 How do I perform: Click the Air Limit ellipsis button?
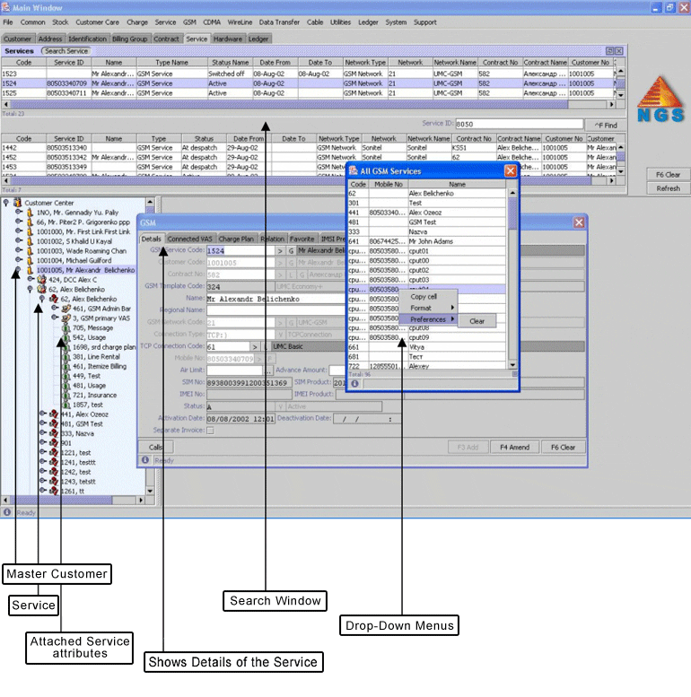[x=268, y=370]
